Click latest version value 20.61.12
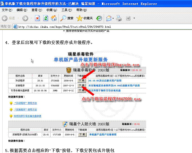Viewport: 192px width, 153px height. 137,70
